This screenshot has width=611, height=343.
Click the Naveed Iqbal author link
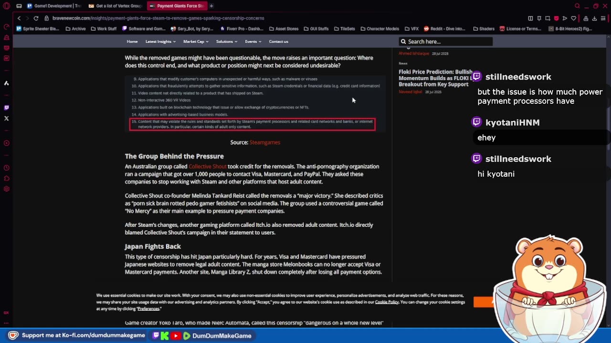click(411, 92)
